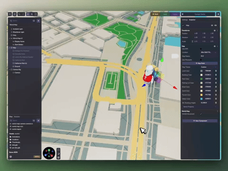Toggle the right panel layout icon

218,14
